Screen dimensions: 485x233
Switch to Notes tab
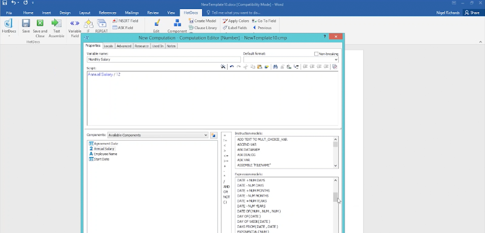171,46
